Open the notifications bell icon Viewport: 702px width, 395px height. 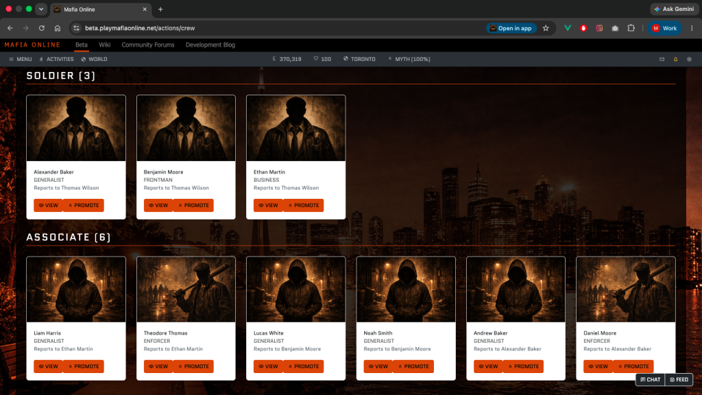[x=675, y=59]
